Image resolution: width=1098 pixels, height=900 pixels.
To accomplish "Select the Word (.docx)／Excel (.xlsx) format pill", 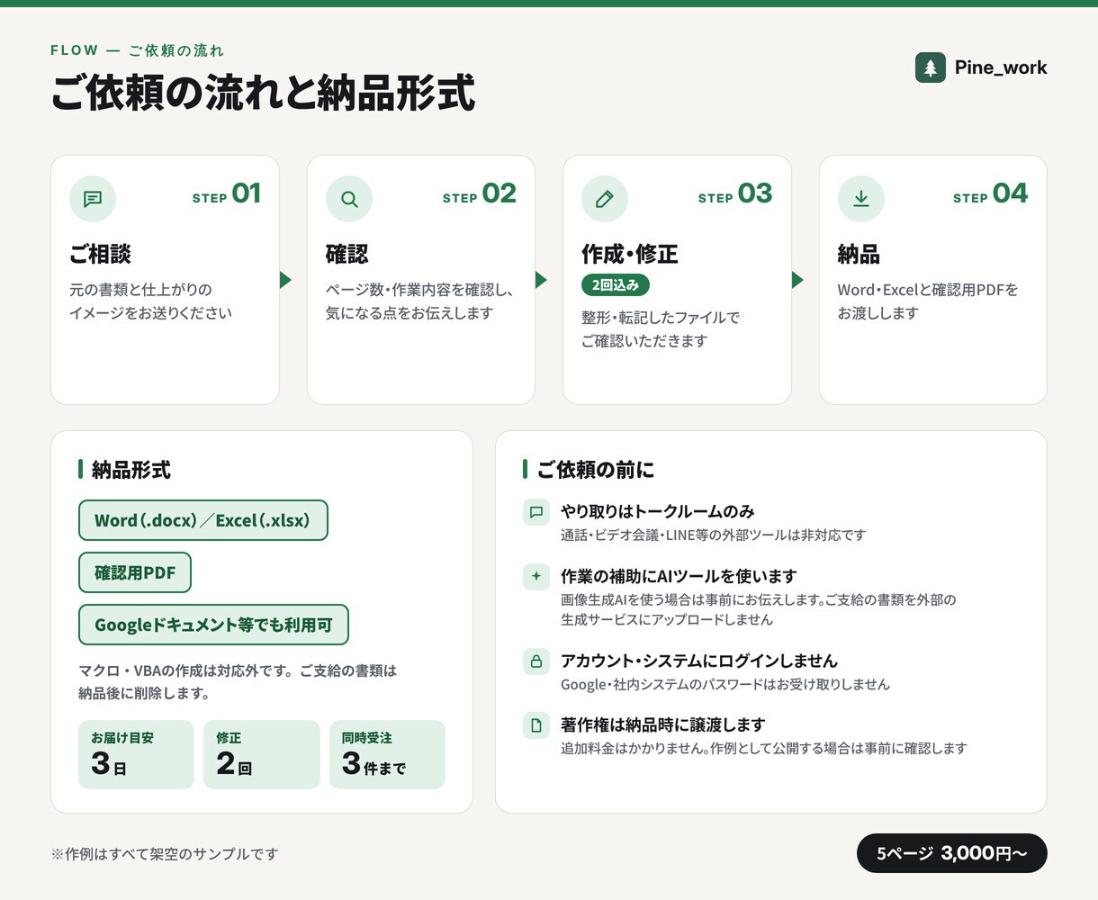I will 203,520.
